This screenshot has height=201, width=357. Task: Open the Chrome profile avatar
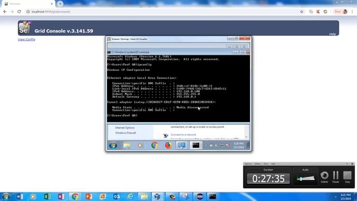[x=345, y=12]
